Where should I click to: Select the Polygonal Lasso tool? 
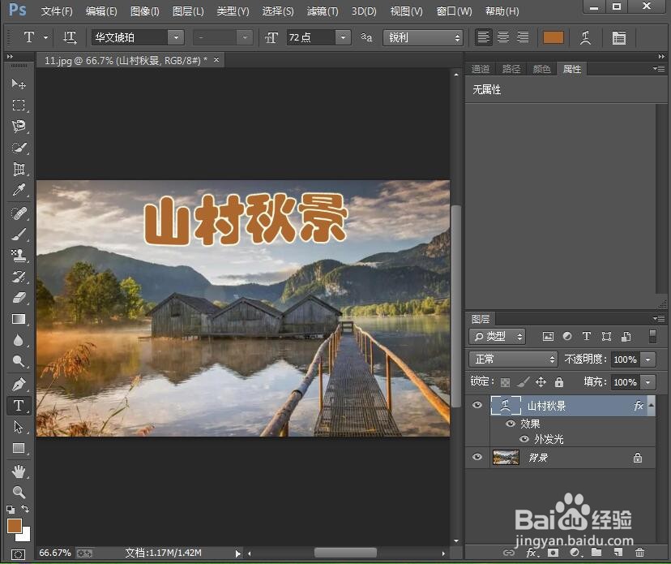point(19,127)
